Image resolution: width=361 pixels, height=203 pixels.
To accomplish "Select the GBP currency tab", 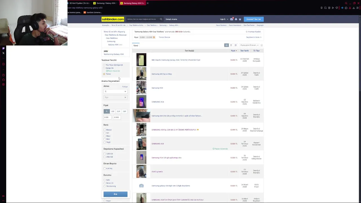I will click(x=124, y=111).
